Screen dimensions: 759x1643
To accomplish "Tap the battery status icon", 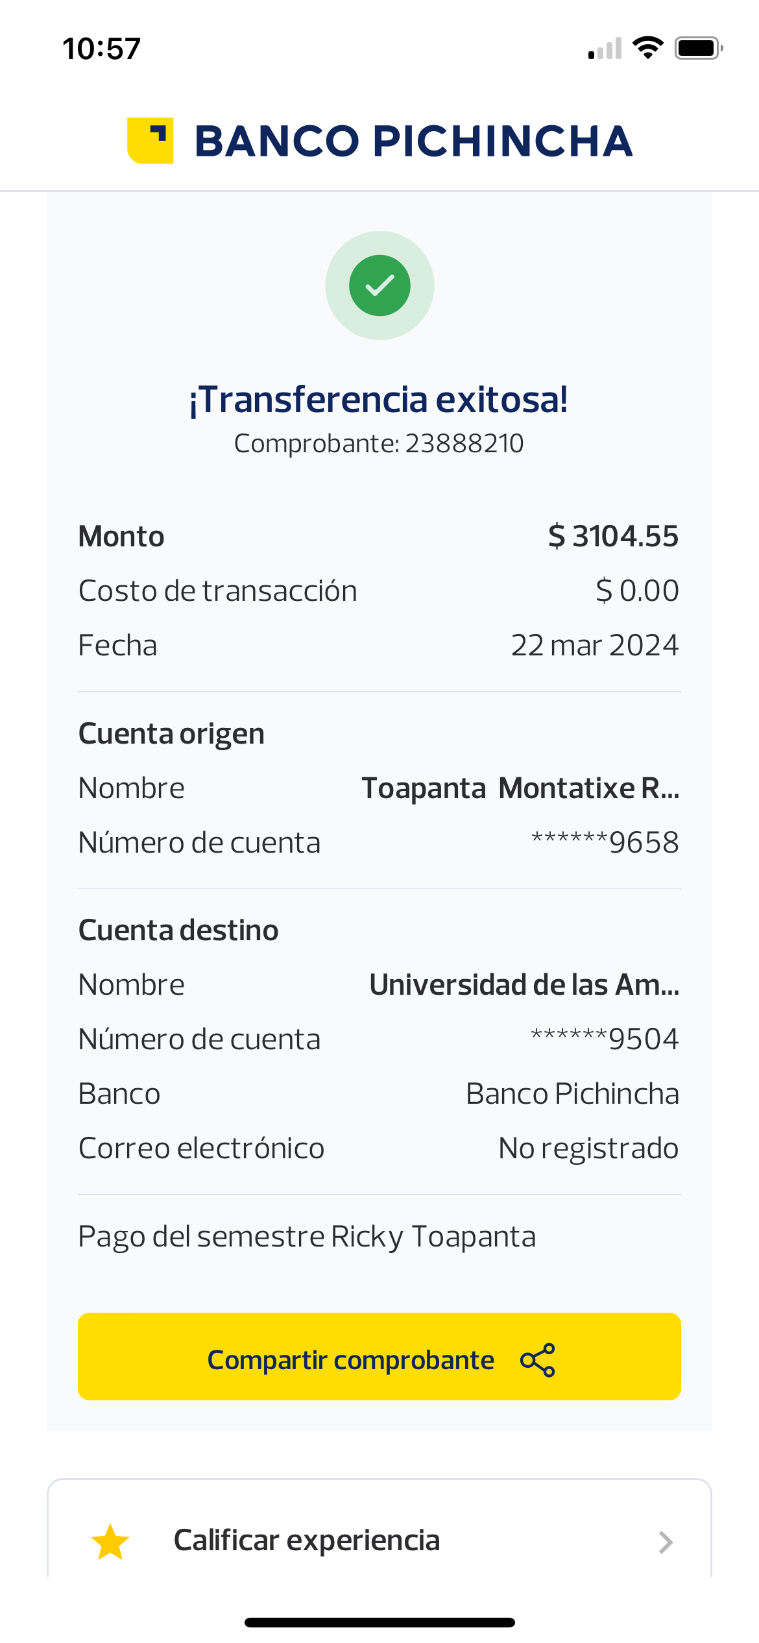I will pos(698,48).
